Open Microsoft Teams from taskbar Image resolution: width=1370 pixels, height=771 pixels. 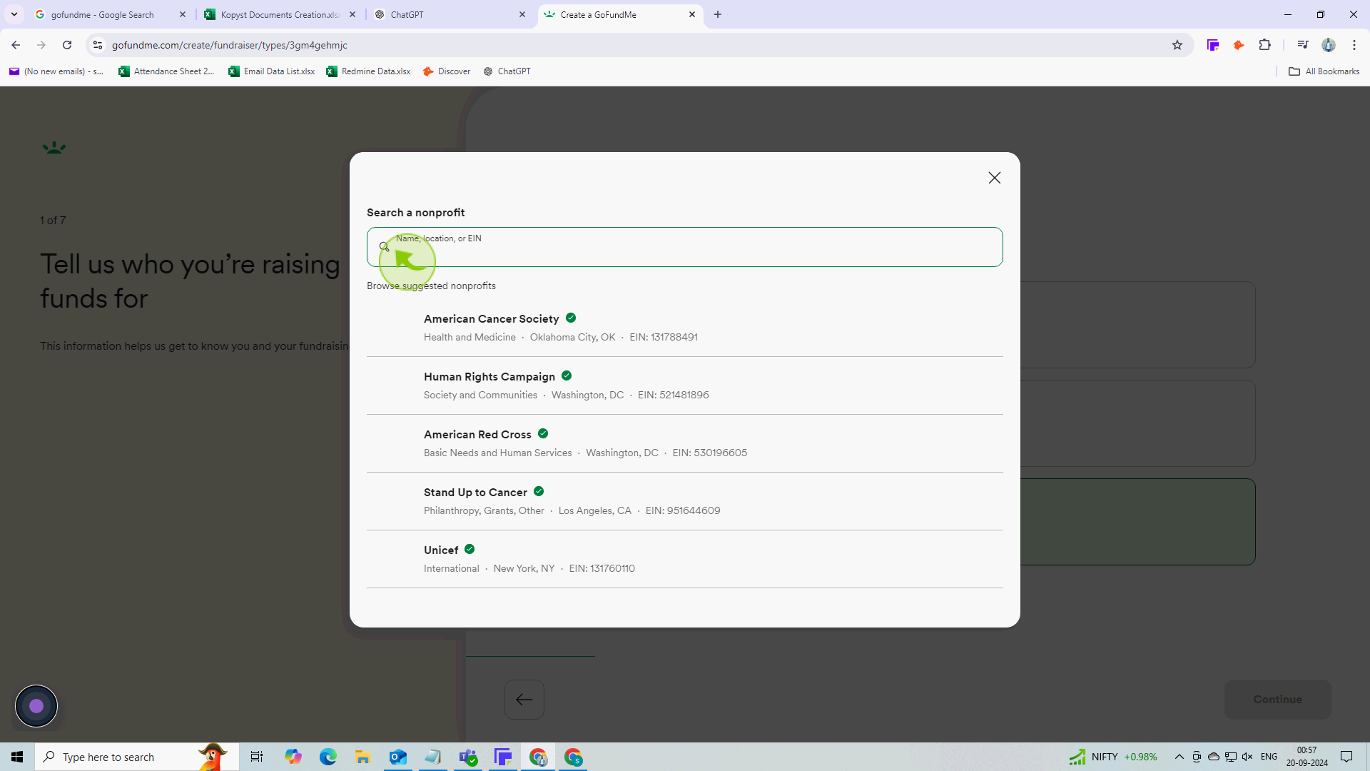[468, 757]
